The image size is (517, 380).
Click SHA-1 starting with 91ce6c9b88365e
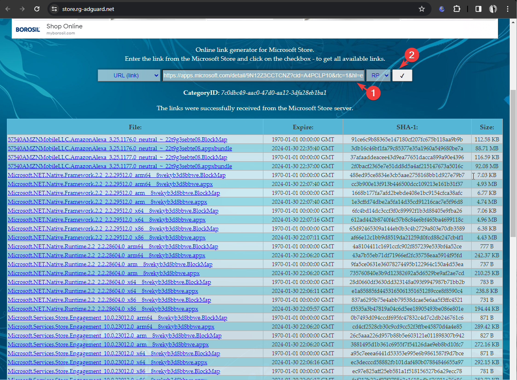(407, 139)
